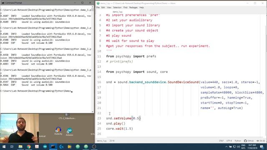Click 'from psychopy import sound, core' line
Image resolution: width=267 pixels, height=150 pixels.
[137, 72]
